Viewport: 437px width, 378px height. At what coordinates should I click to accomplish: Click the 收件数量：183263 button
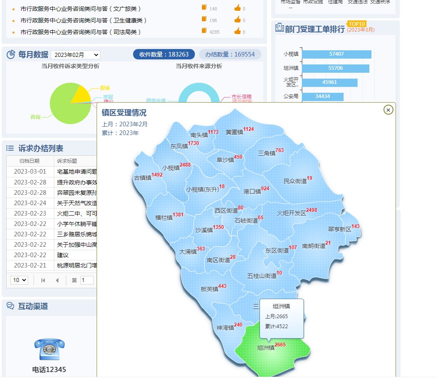[x=163, y=54]
